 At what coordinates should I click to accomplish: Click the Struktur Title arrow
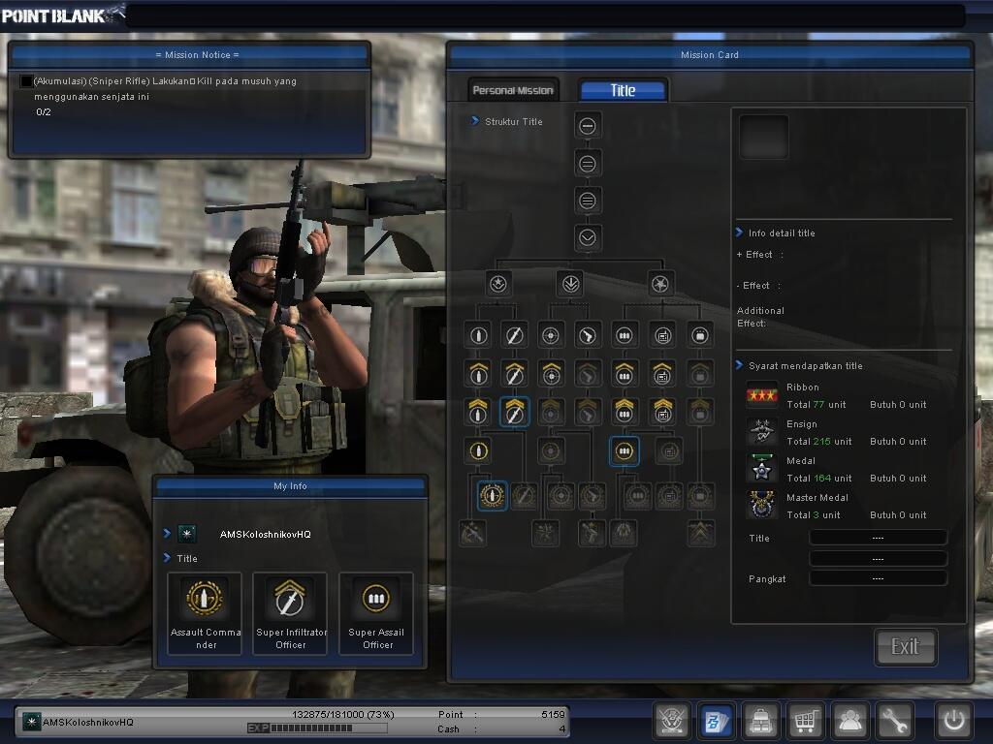tap(474, 121)
